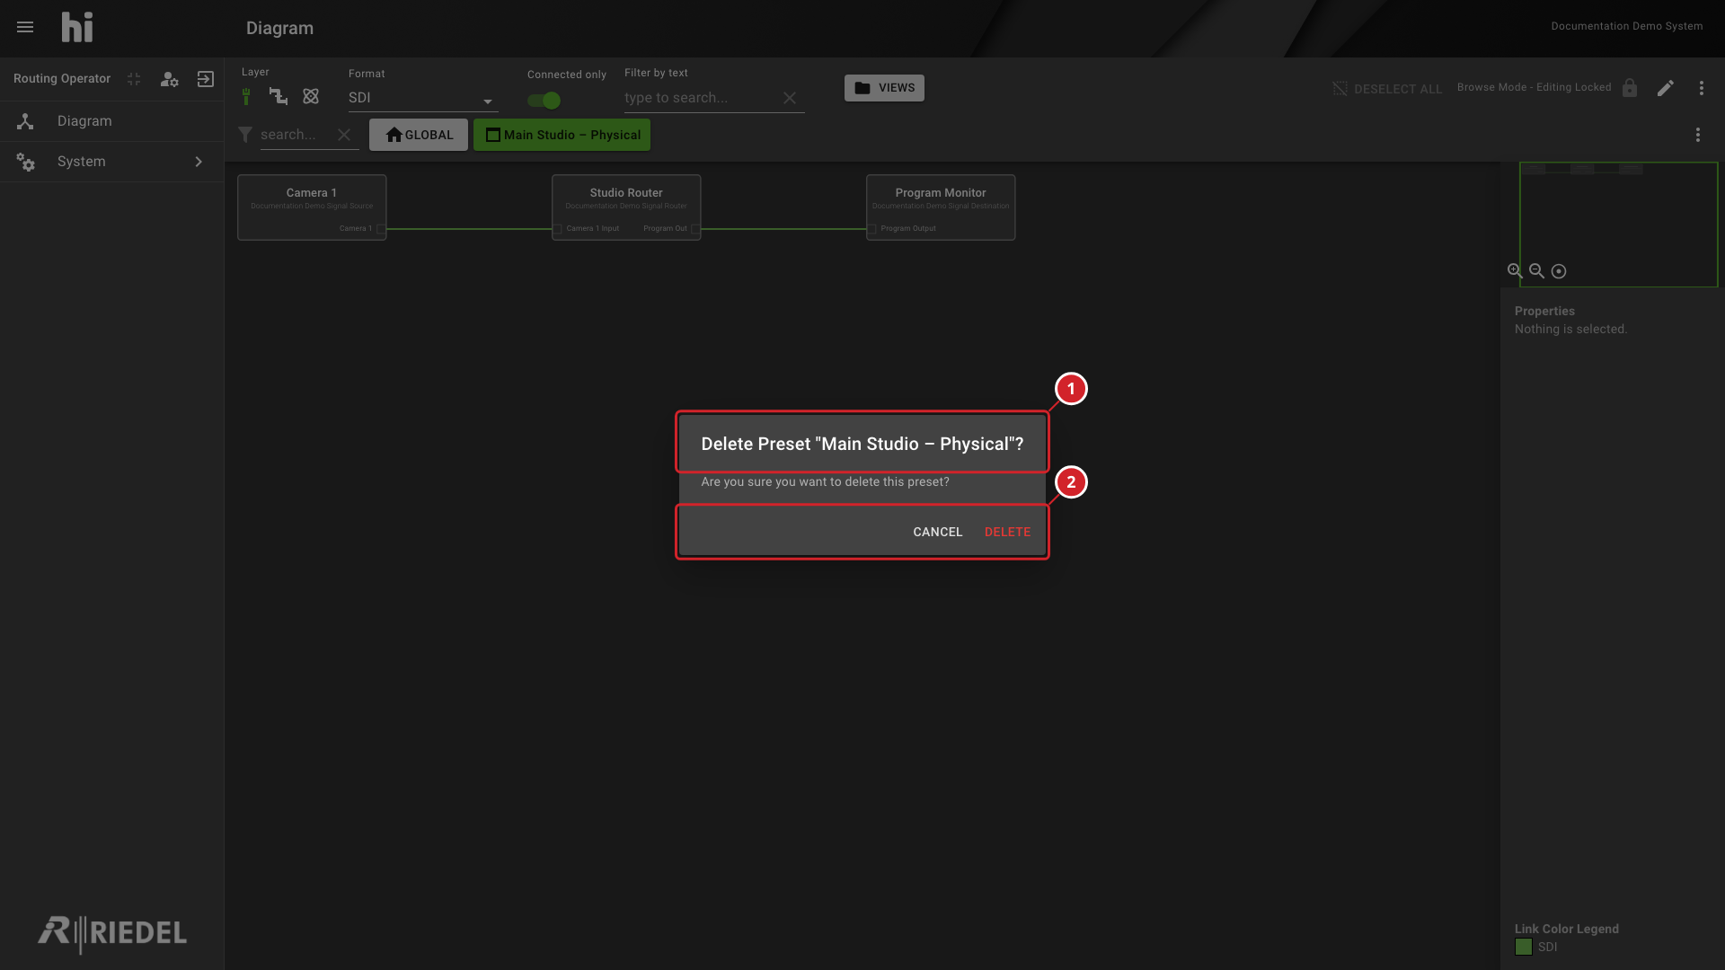Viewport: 1725px width, 970px height.
Task: Collapse the Routing Operator sidebar
Action: coord(134,79)
